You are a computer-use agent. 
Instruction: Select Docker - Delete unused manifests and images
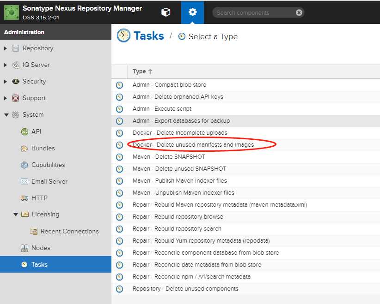point(193,145)
